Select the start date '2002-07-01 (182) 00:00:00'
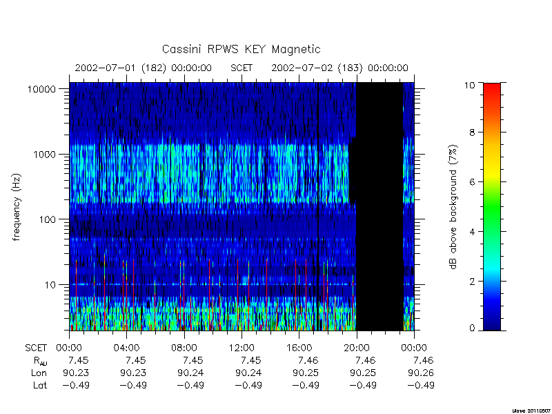 pyautogui.click(x=144, y=68)
